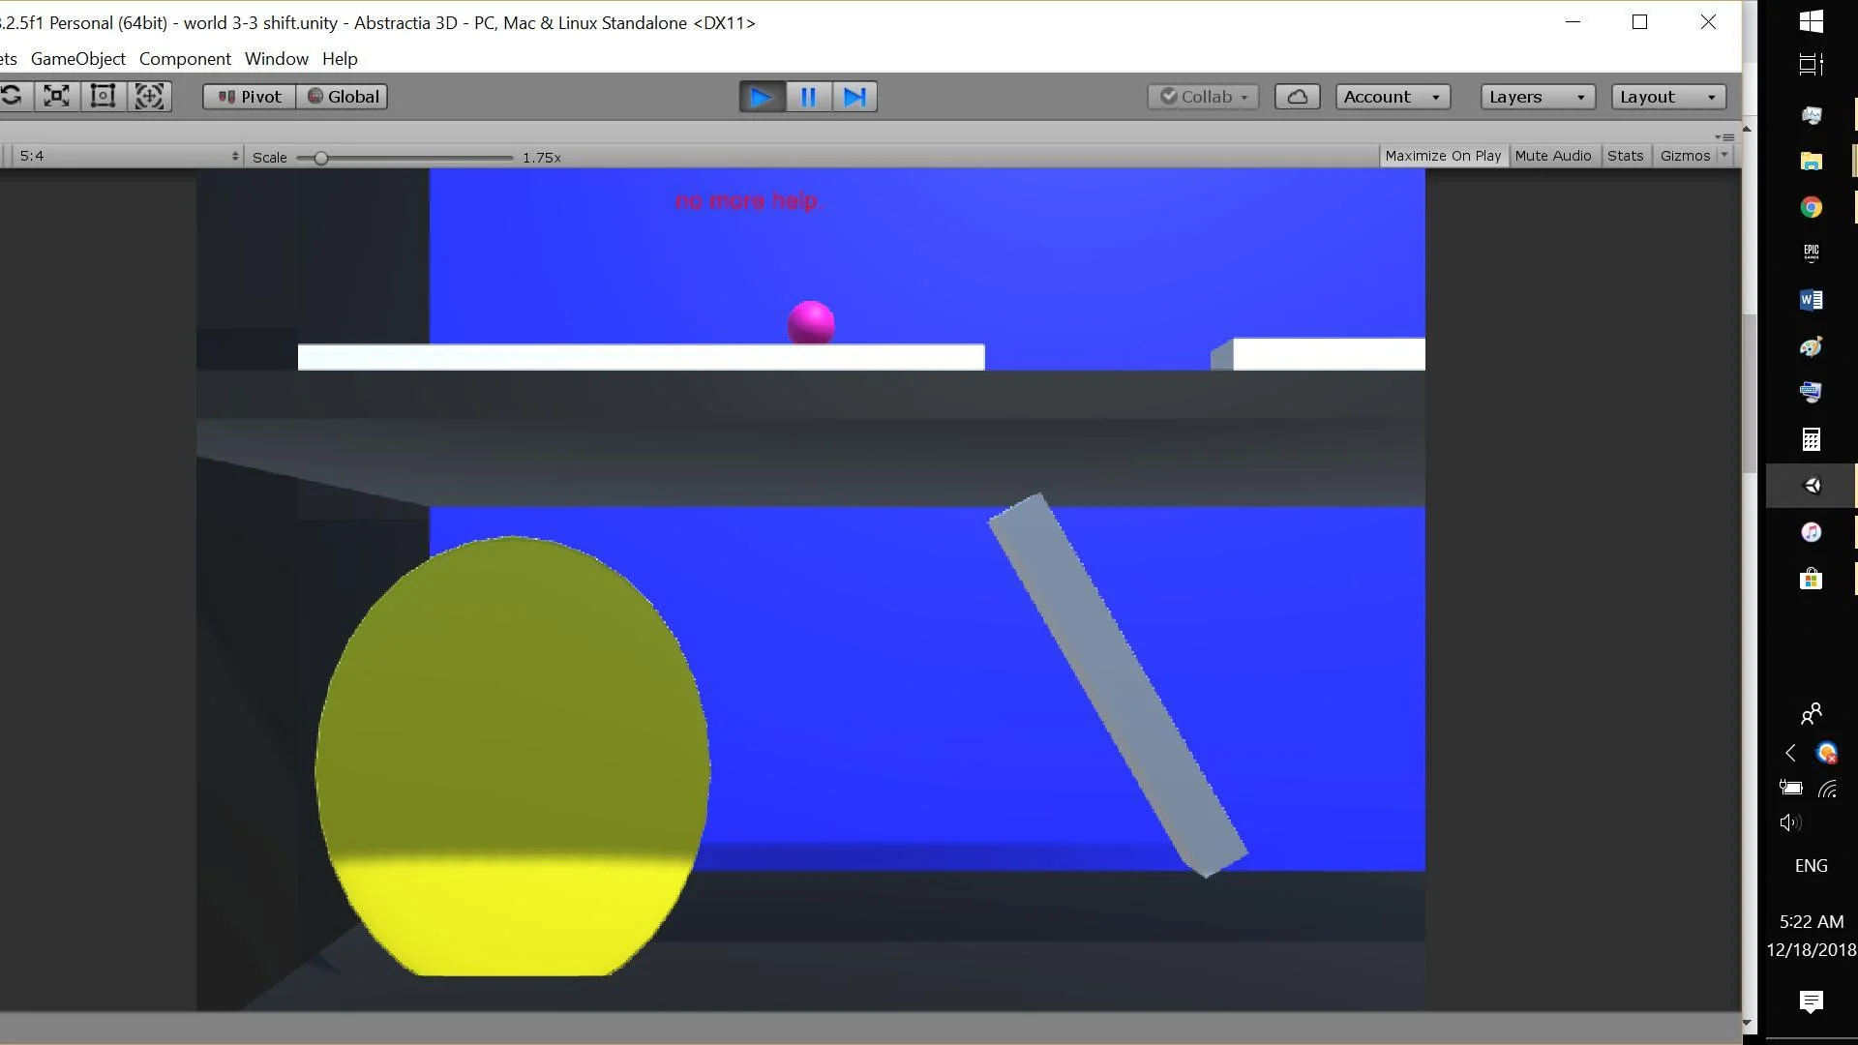Open Task View in the taskbar
The width and height of the screenshot is (1858, 1045).
[1811, 65]
